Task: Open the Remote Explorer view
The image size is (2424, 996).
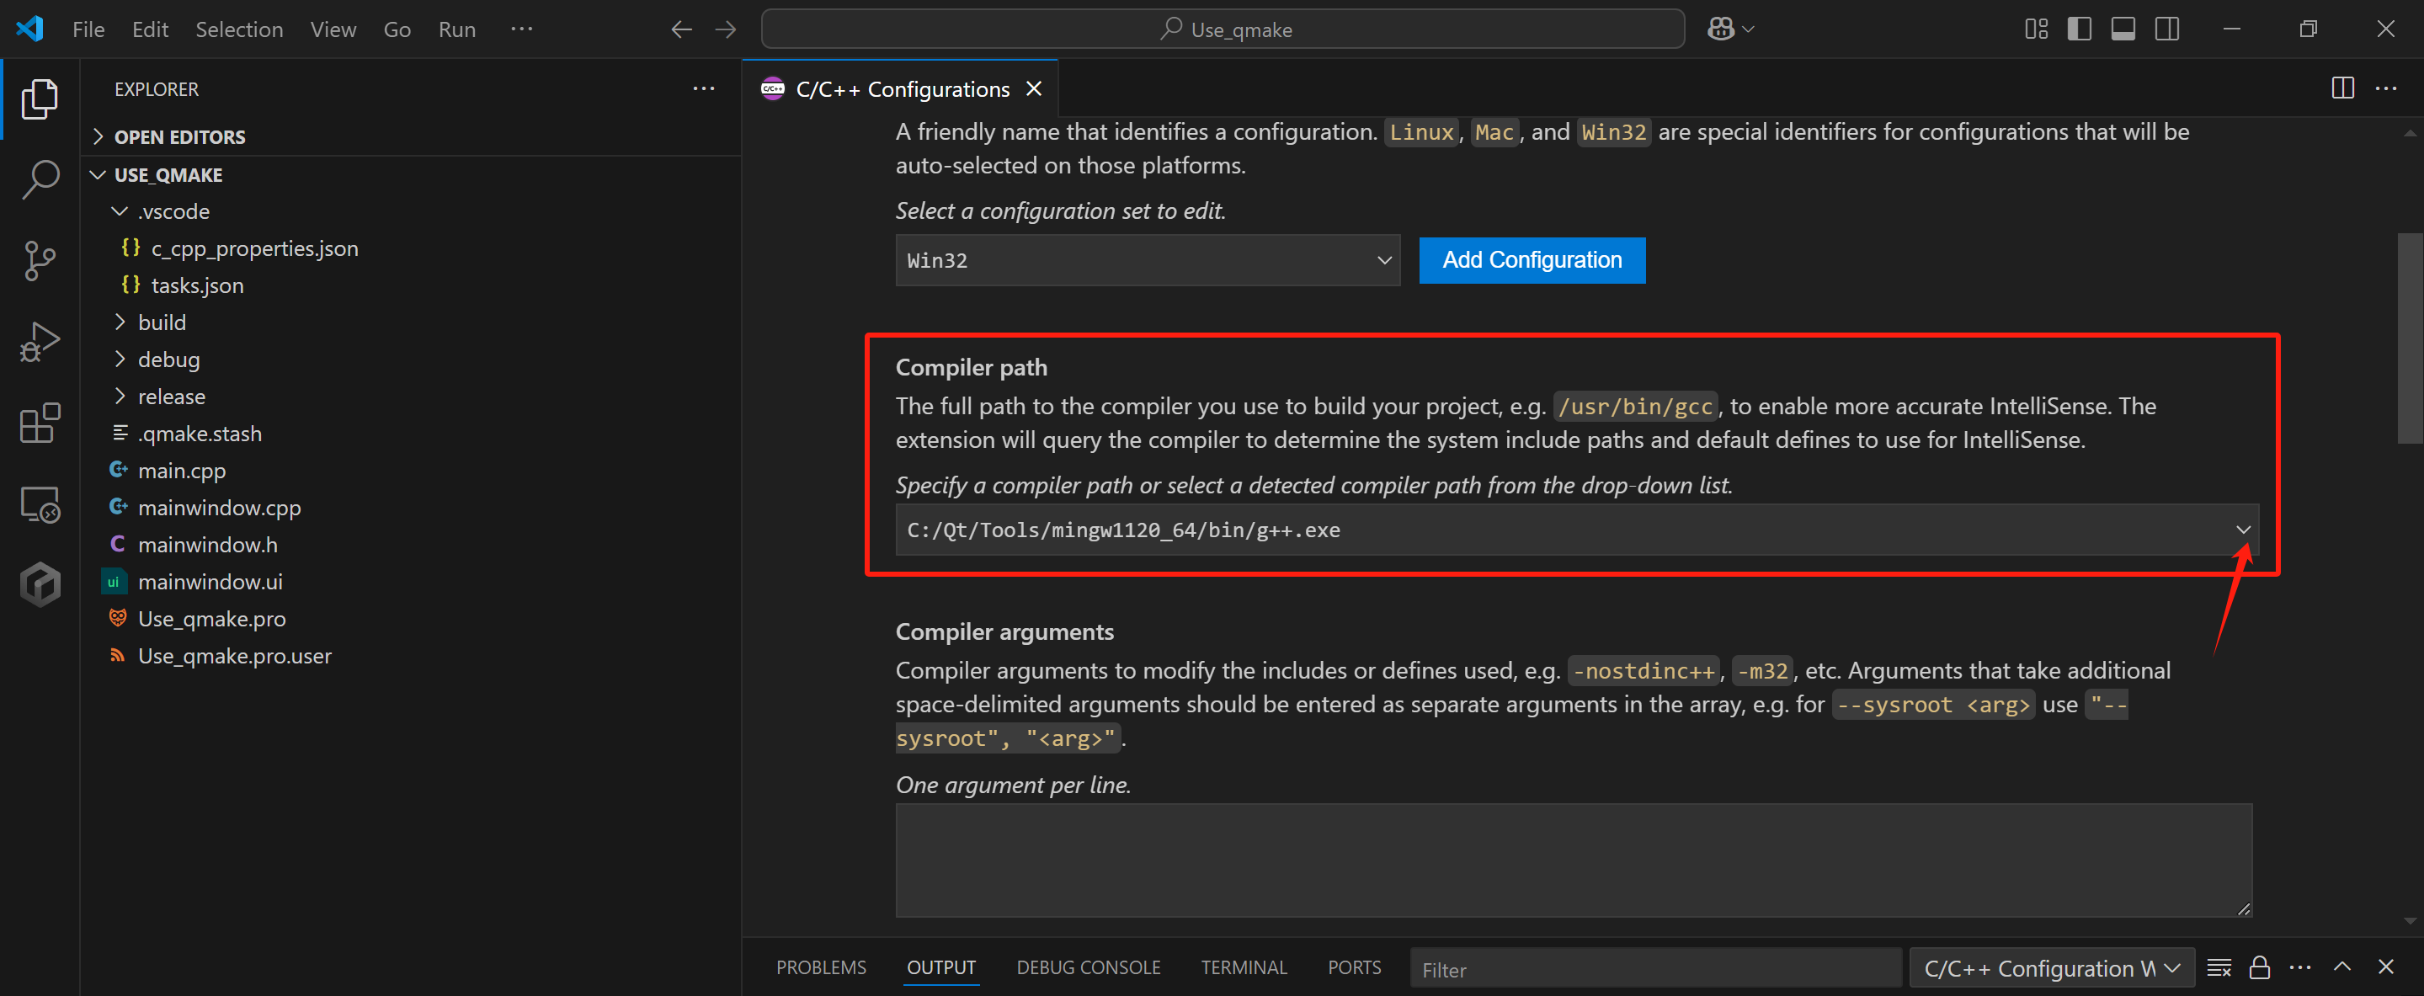Action: point(40,503)
